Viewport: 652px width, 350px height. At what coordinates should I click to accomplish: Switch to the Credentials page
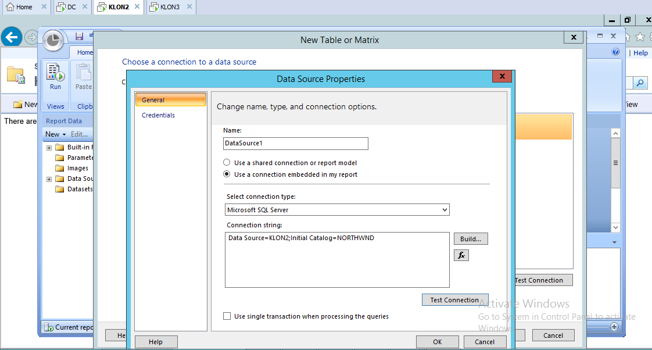158,115
